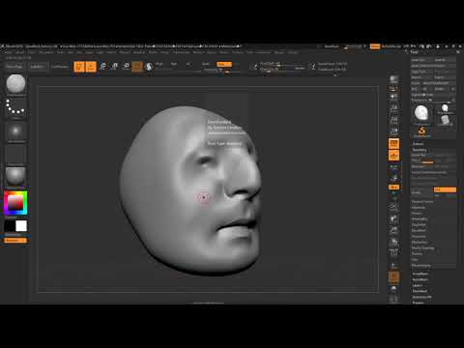Open the current brush thumbnail selector

15,84
